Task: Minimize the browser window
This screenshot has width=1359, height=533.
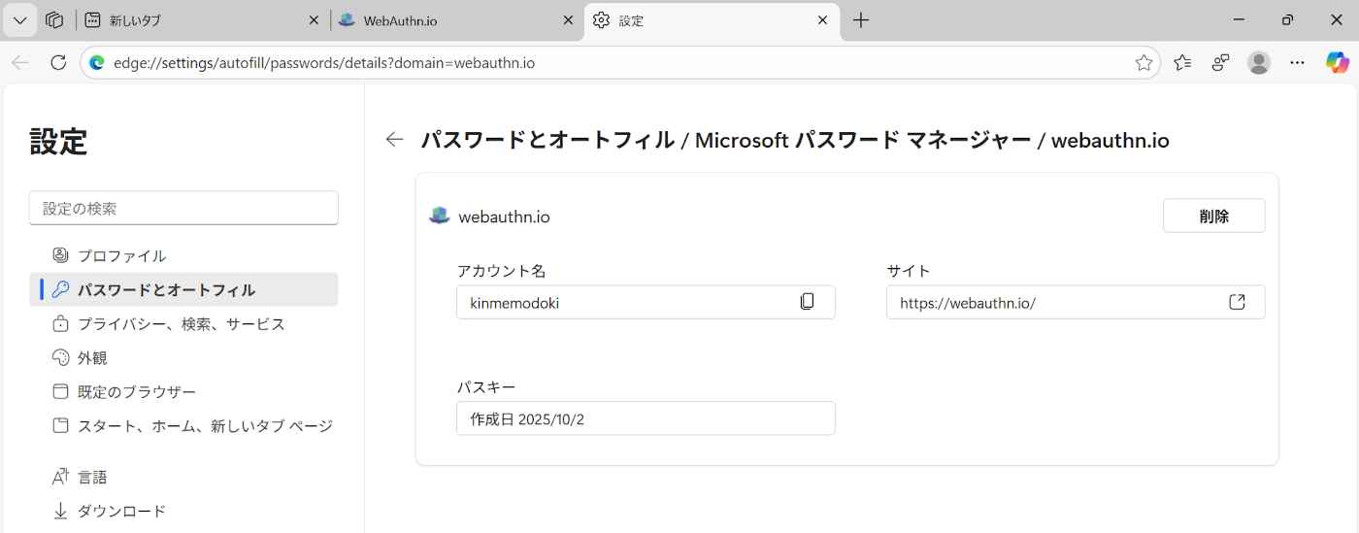Action: point(1239,20)
